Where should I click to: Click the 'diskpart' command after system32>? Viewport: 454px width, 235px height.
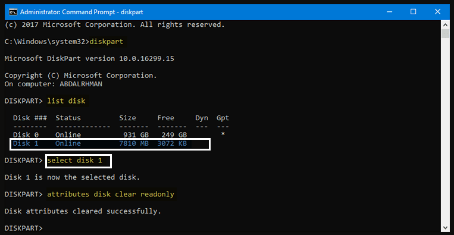(x=107, y=42)
